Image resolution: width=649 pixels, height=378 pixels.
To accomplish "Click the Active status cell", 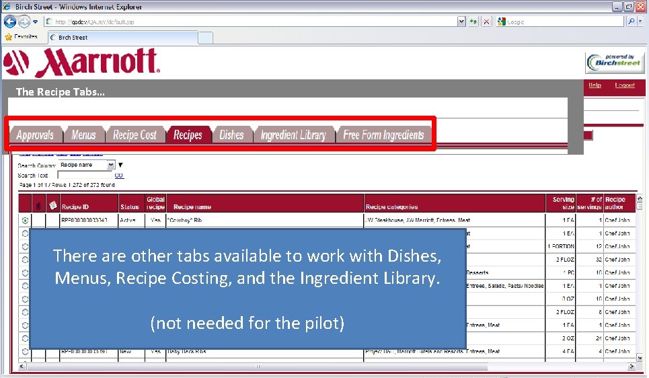I will (132, 220).
